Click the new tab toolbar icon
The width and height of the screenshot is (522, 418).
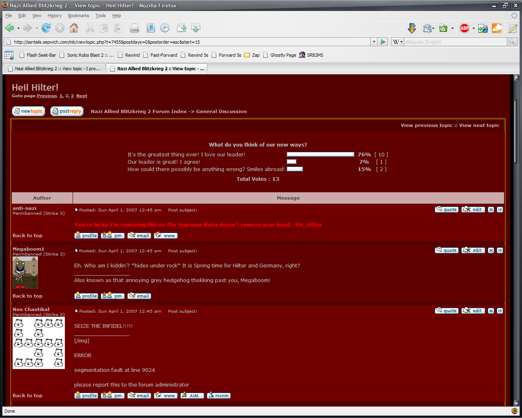point(181,28)
